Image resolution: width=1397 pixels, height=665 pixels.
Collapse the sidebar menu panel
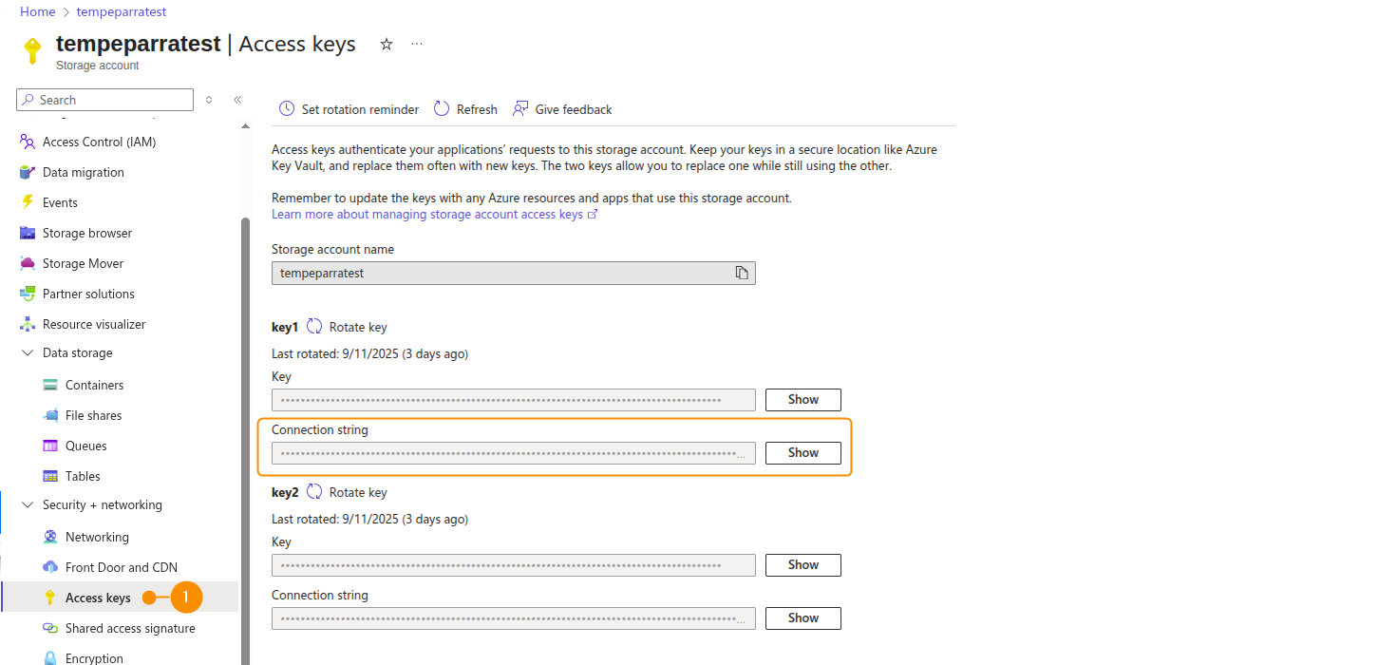coord(237,100)
